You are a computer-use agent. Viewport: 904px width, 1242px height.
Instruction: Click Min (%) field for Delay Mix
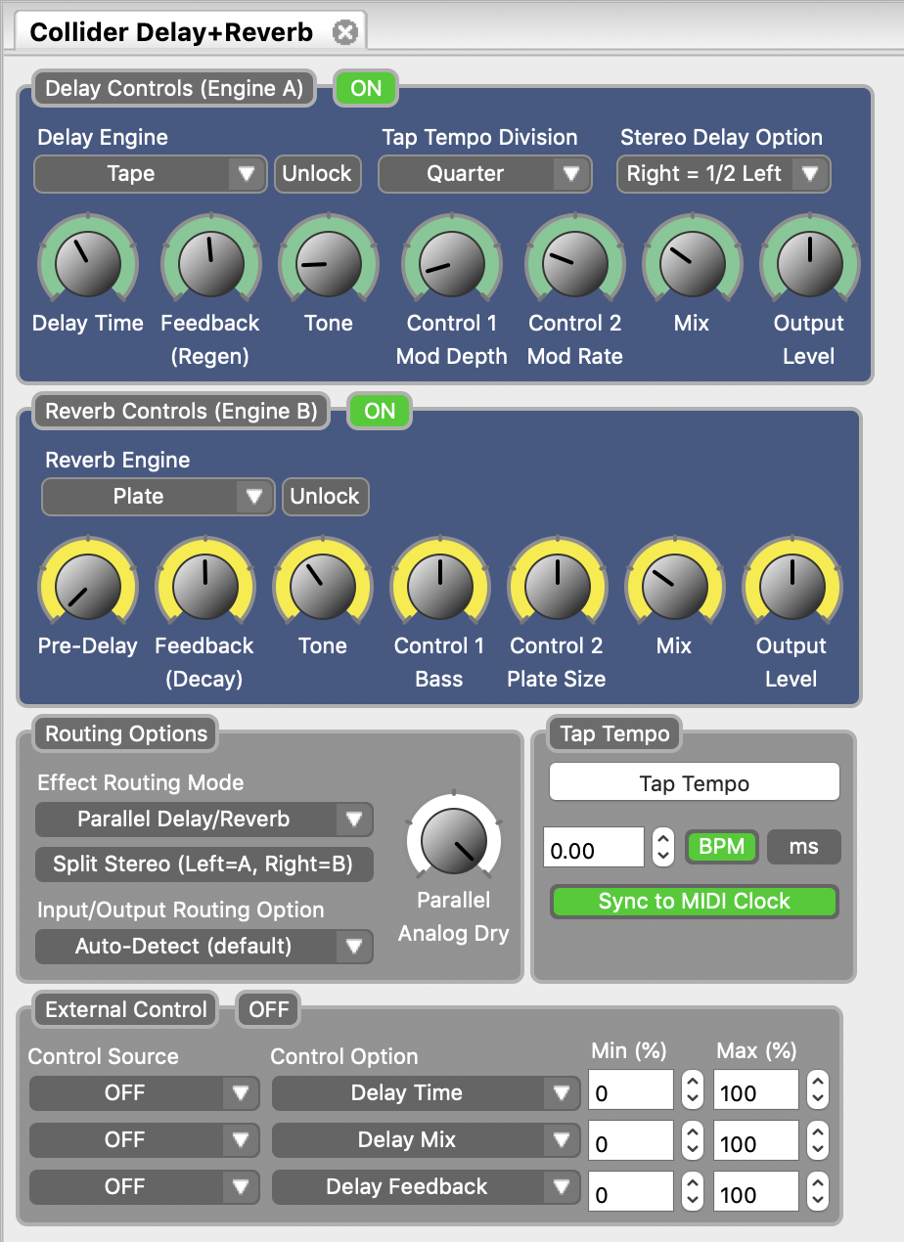[631, 1140]
